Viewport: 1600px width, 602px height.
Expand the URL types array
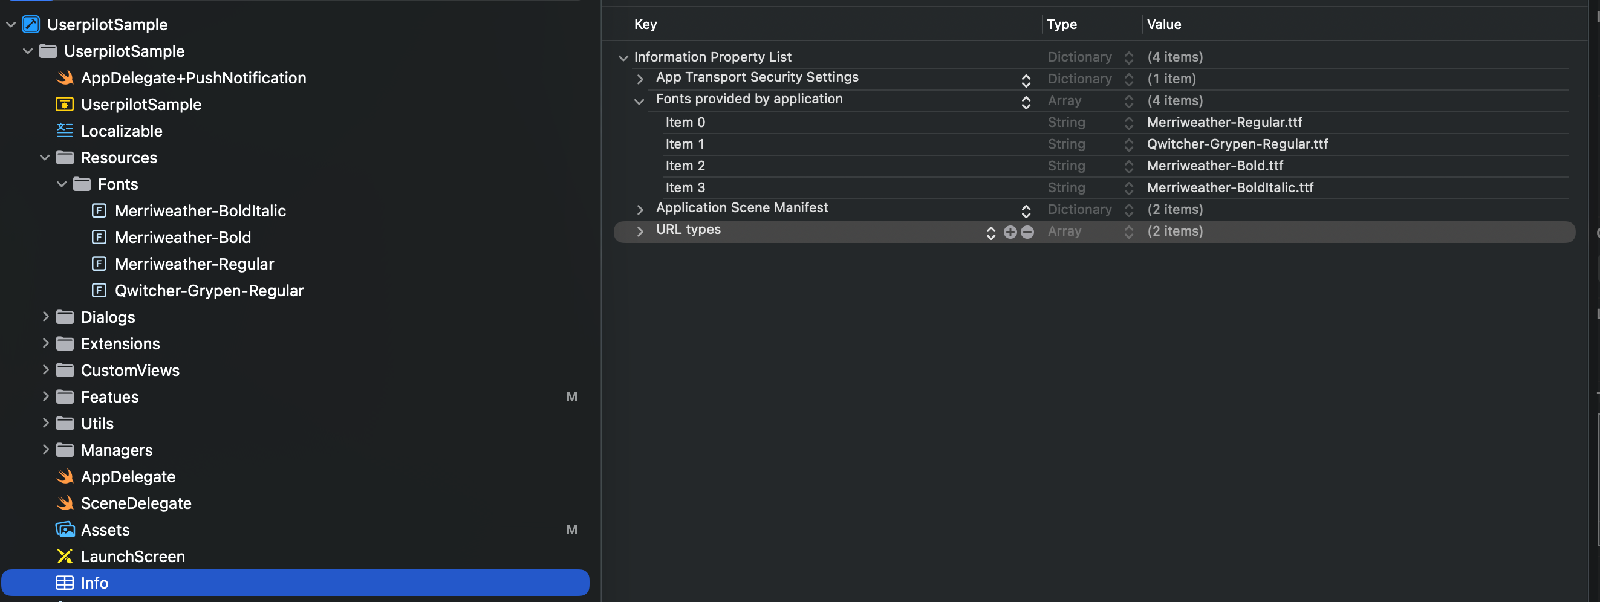[640, 231]
